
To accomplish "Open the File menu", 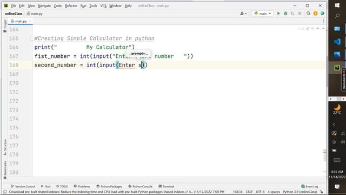I will pyautogui.click(x=14, y=6).
